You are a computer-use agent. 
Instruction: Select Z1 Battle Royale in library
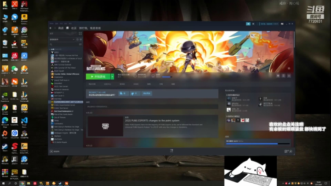coord(59,142)
